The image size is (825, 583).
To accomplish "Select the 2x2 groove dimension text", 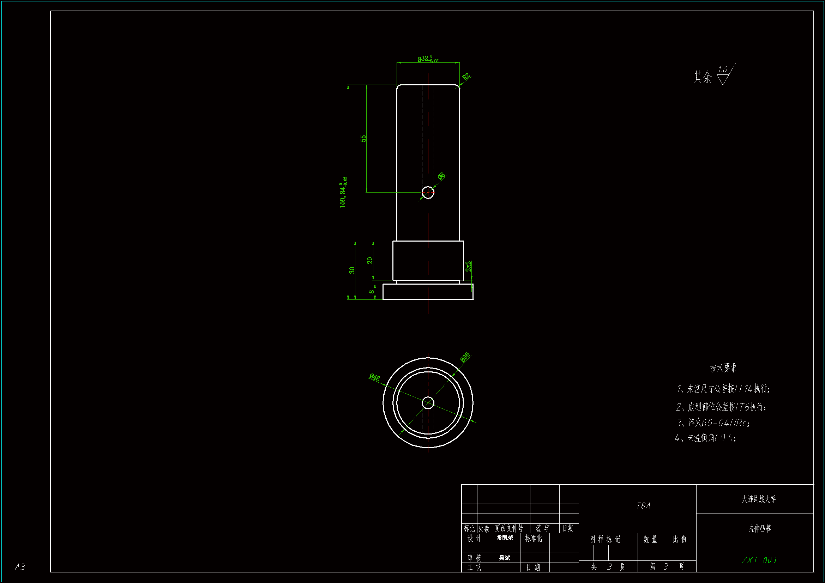I will 468,266.
